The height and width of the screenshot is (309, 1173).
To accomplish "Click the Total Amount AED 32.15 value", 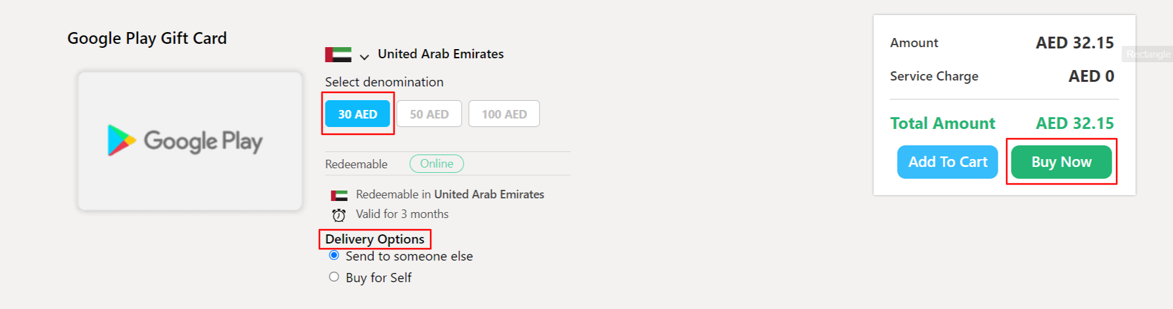I will (1075, 123).
